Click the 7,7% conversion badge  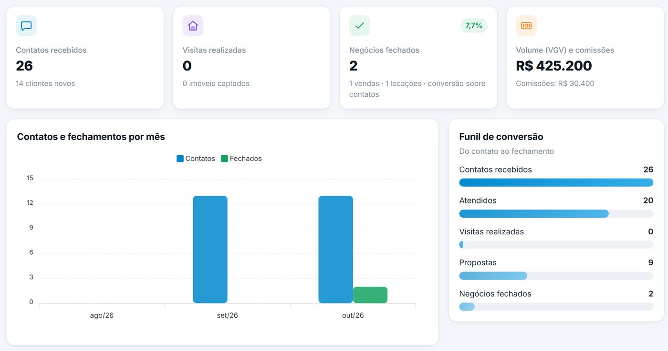tap(474, 26)
